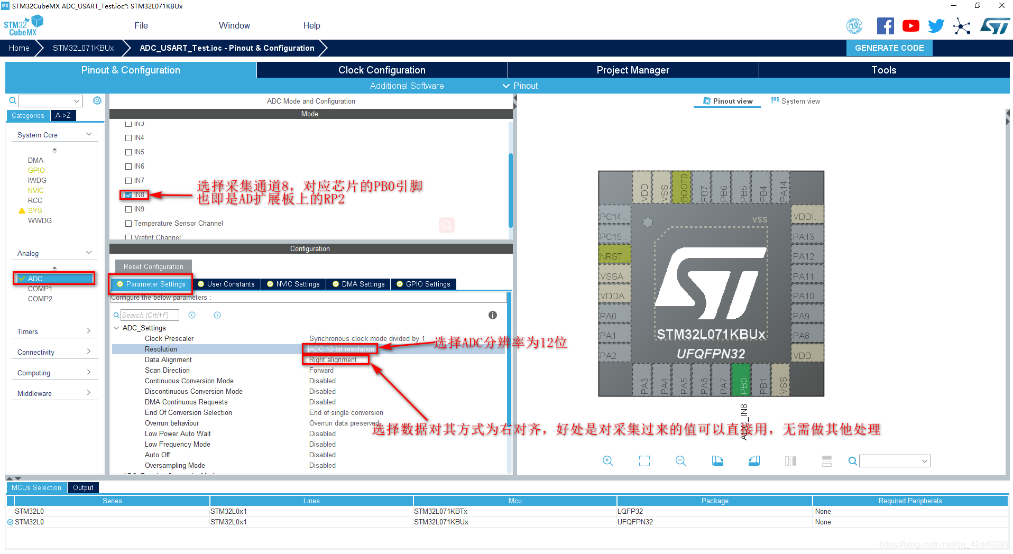The image size is (1013, 554).
Task: Select the STM32L071KBUx UFQFPN32 radio row
Action: 506,522
